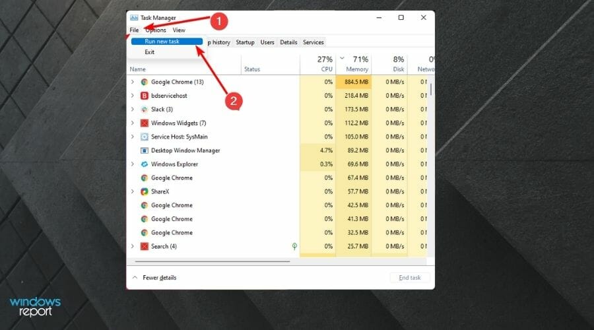This screenshot has height=330, width=594.
Task: Click the 112.2 MB memory cell
Action: tap(354, 123)
